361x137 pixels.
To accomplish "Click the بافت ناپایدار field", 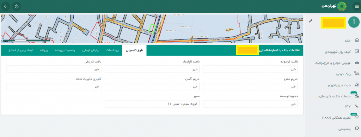I will click(152, 69).
